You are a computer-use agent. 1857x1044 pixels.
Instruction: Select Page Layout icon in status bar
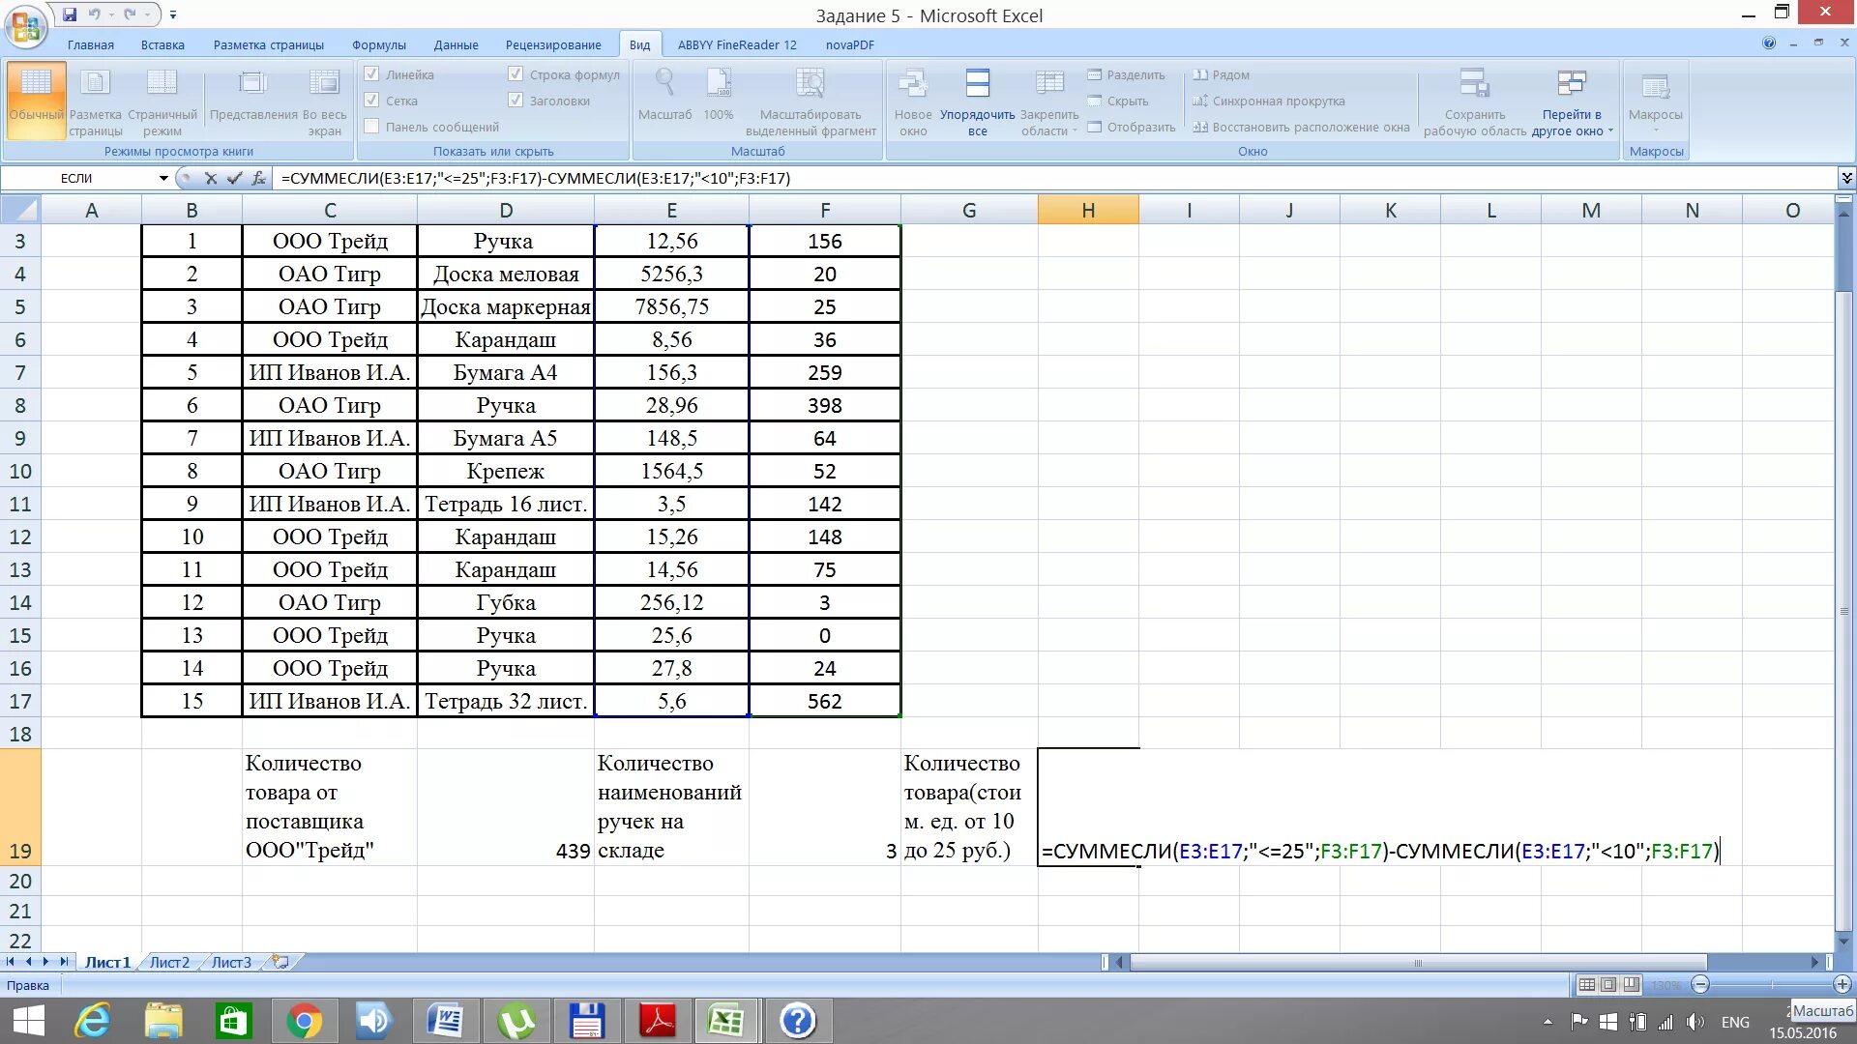1608,985
